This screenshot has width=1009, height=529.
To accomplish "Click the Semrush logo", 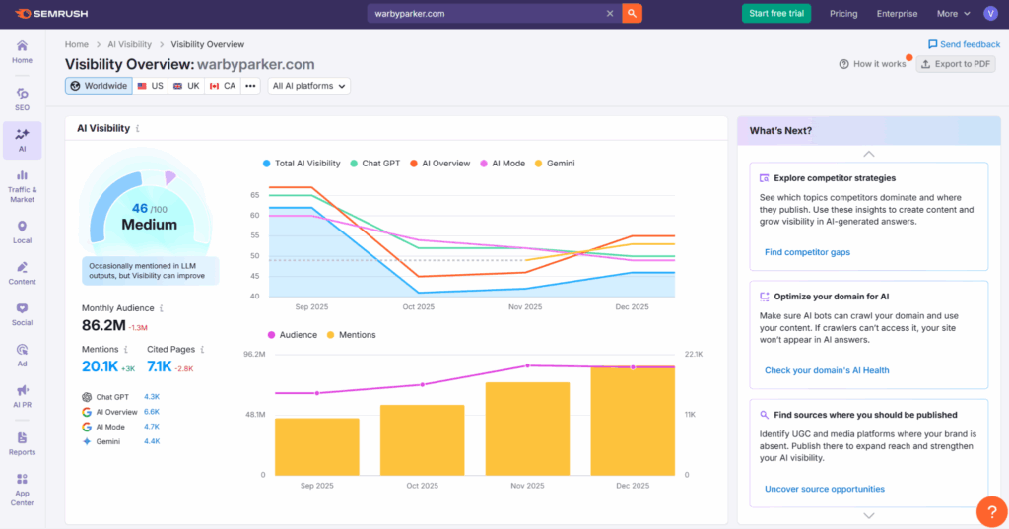I will (51, 14).
